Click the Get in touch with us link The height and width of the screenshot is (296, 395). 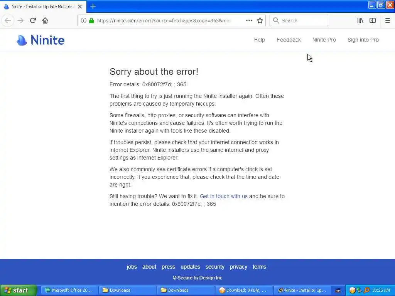(223, 196)
